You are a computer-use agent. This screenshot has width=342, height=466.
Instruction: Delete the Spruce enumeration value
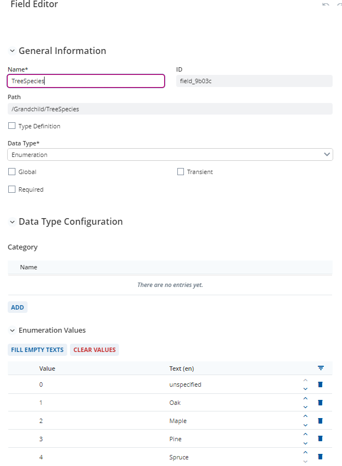(x=321, y=457)
